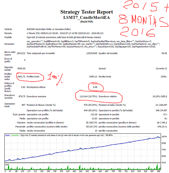This screenshot has width=169, height=173.
Task: Select the 110.38 largest profit trade value
Action: click(94, 115)
